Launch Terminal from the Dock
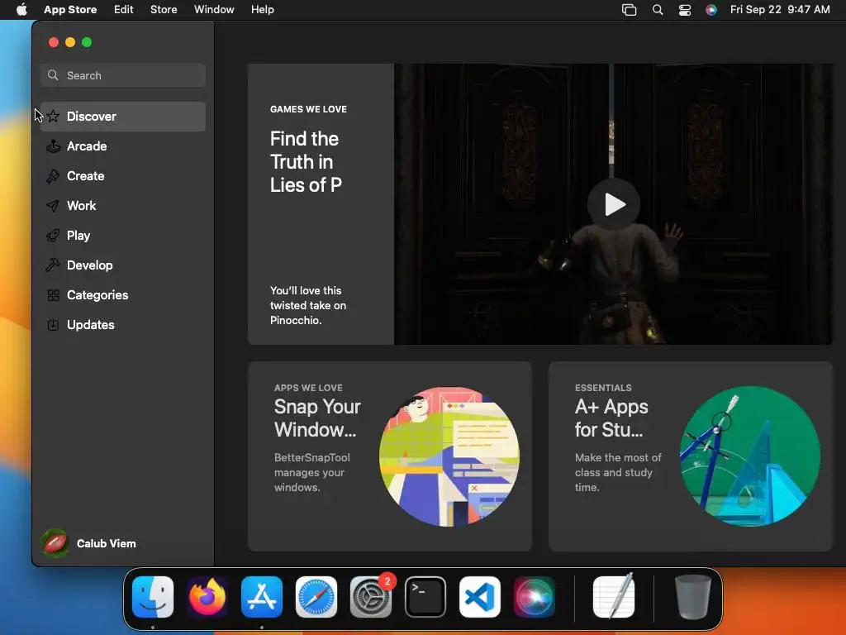846x635 pixels. coord(425,597)
